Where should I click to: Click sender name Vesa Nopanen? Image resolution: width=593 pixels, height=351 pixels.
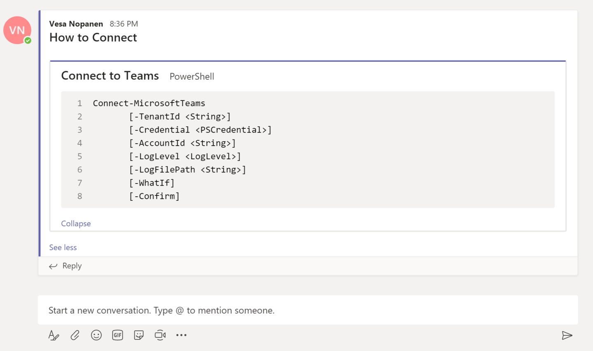[76, 24]
